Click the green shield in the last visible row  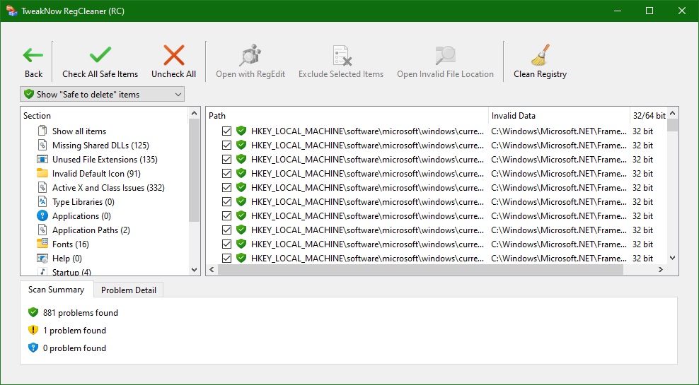pyautogui.click(x=241, y=258)
